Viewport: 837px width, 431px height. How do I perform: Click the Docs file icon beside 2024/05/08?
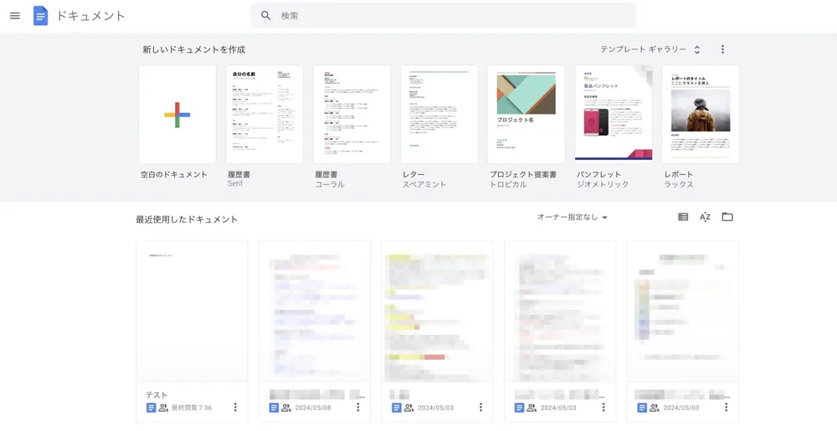[x=274, y=408]
